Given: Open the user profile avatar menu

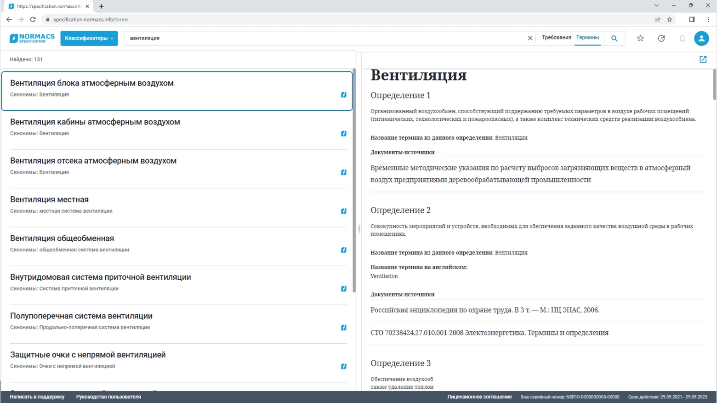Looking at the screenshot, I should [x=701, y=39].
